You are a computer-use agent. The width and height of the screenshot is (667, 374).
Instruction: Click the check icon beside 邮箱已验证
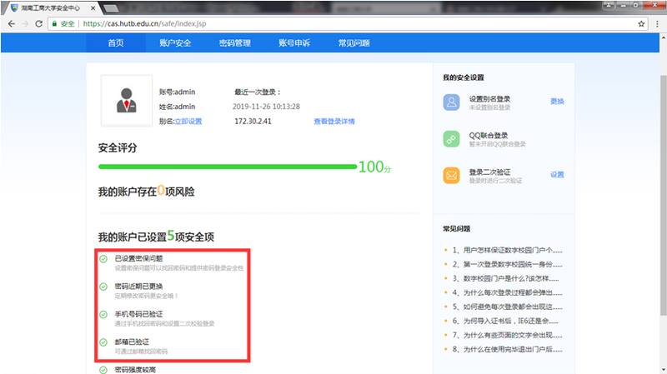pos(103,342)
